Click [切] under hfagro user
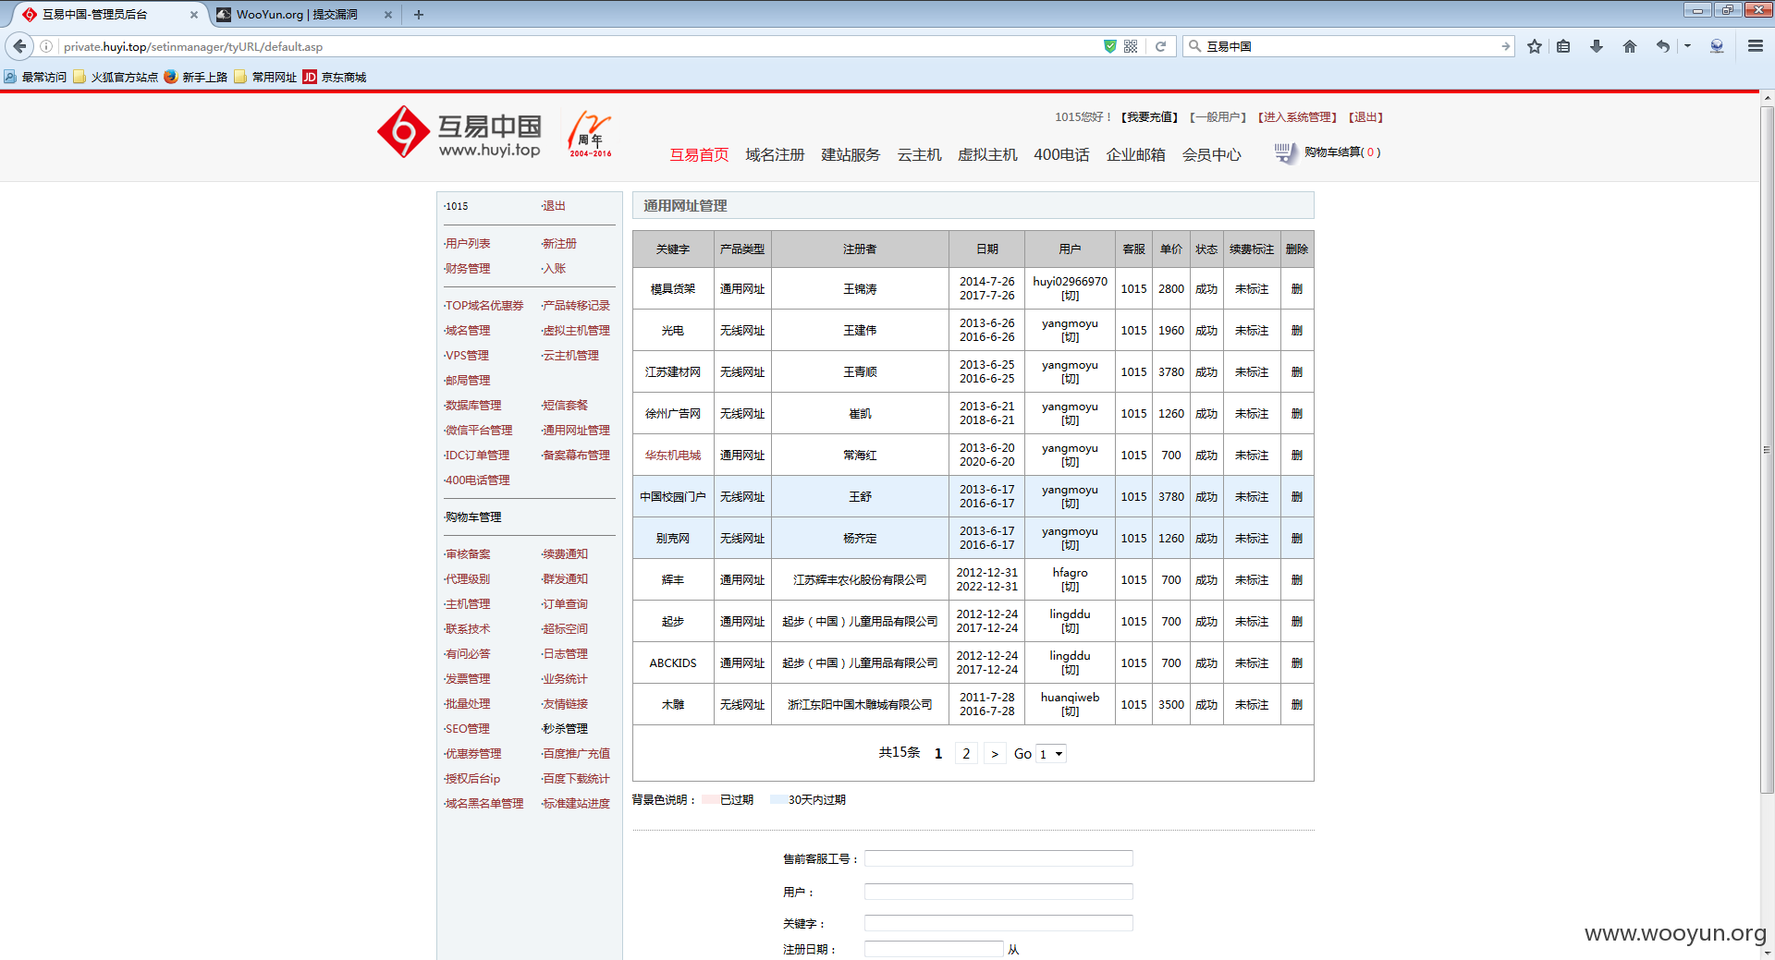Viewport: 1775px width, 960px height. click(x=1070, y=588)
